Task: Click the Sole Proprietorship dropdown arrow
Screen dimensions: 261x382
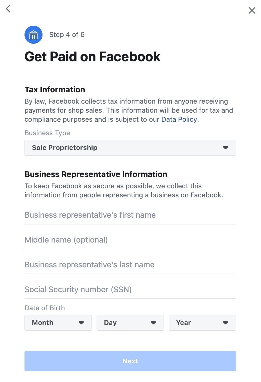Action: (226, 148)
